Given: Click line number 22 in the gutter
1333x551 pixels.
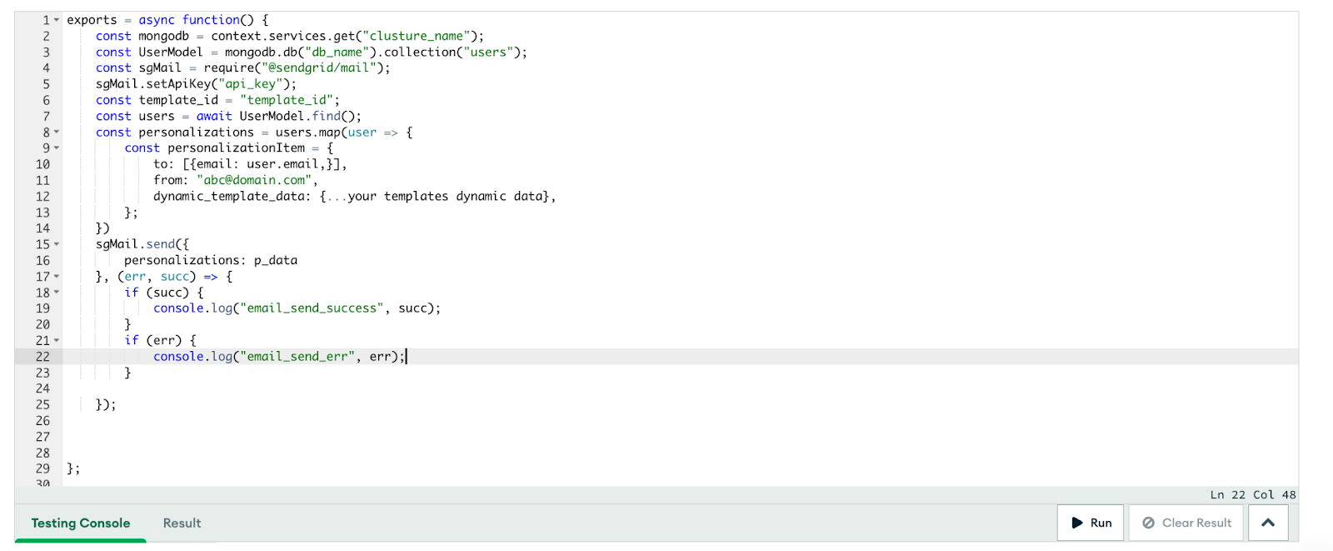Looking at the screenshot, I should tap(42, 357).
